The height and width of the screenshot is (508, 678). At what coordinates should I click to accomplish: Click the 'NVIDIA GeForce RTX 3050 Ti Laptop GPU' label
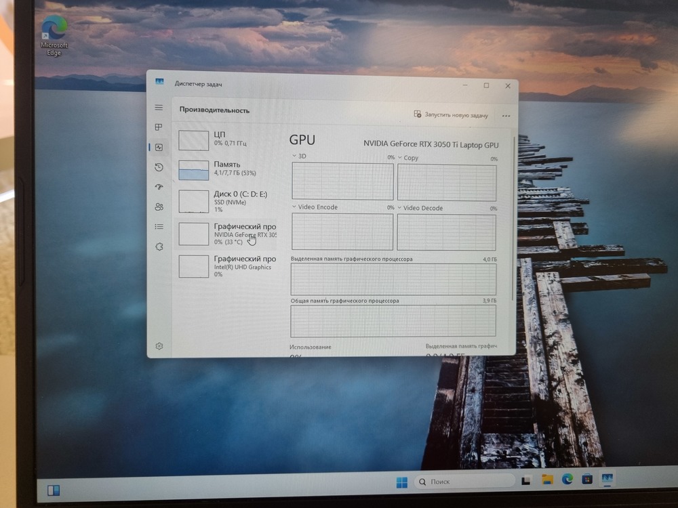(x=431, y=144)
